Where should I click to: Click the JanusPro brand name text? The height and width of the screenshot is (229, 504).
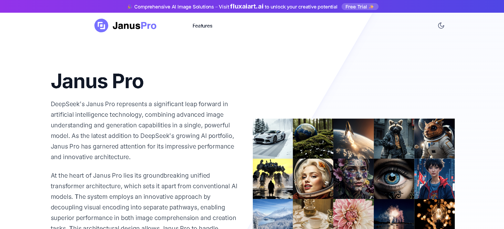click(x=135, y=26)
